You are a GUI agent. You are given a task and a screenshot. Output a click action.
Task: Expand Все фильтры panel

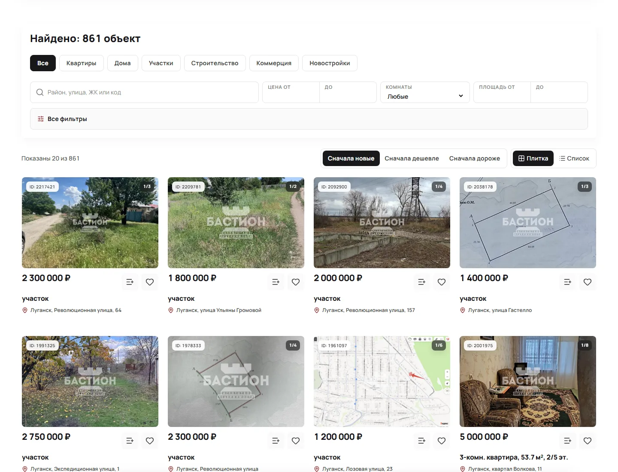(x=309, y=119)
